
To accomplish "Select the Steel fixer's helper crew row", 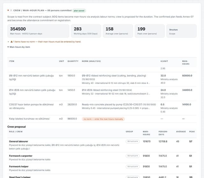I will point(102,176).
